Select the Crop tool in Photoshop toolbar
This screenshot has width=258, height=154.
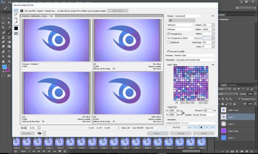pyautogui.click(x=3, y=28)
